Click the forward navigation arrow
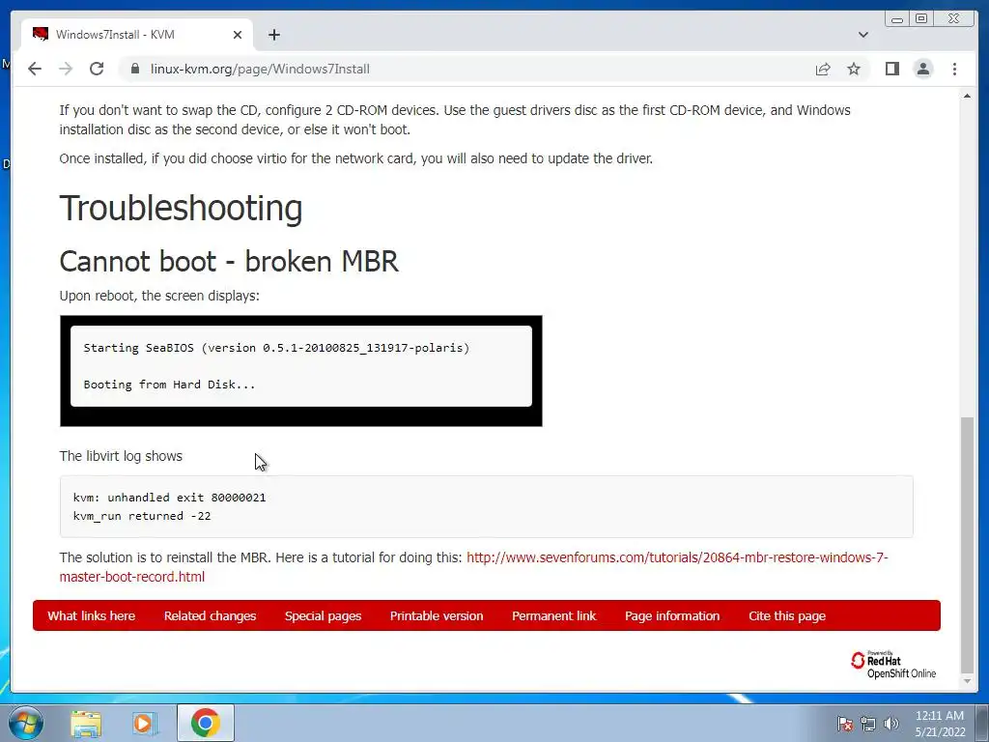989x742 pixels. point(66,69)
